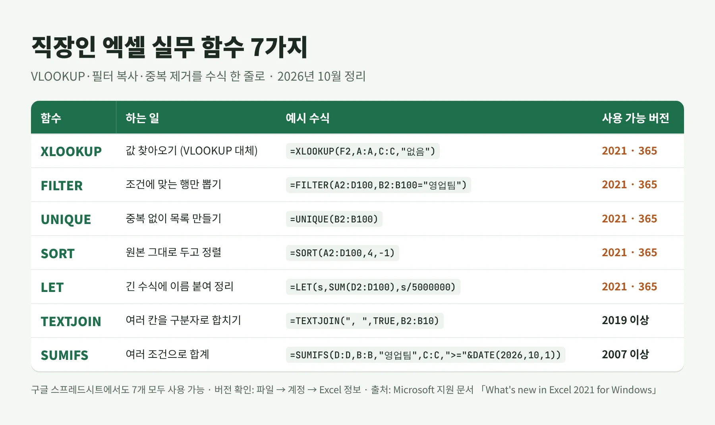Select the TEXTJOIN function name
Screen dimensions: 715x425
[x=71, y=321]
